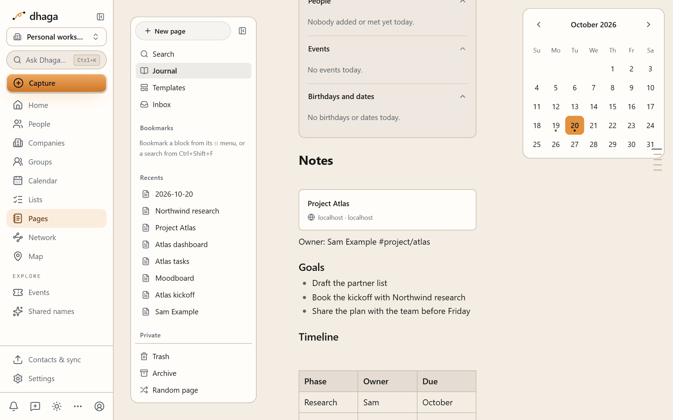Screen dimensions: 673x420
Task: Click Search in the pages panel
Action: (193, 54)
